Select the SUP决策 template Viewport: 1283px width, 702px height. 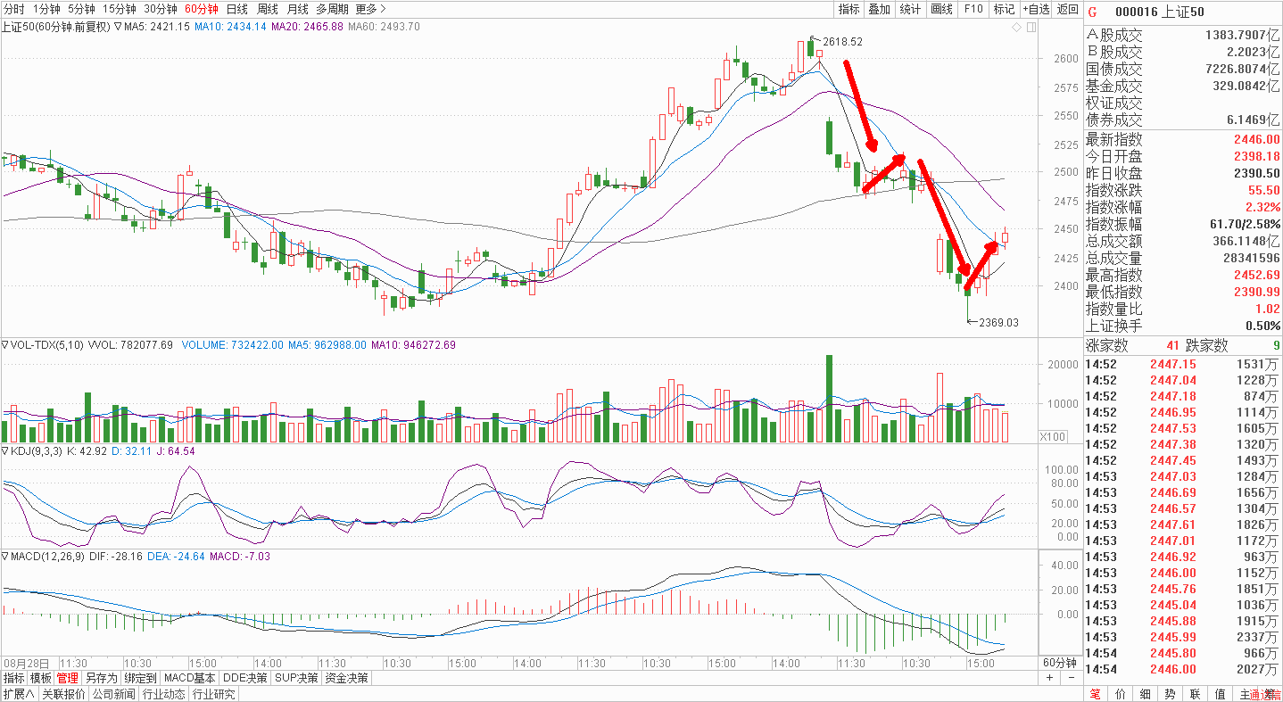click(297, 678)
